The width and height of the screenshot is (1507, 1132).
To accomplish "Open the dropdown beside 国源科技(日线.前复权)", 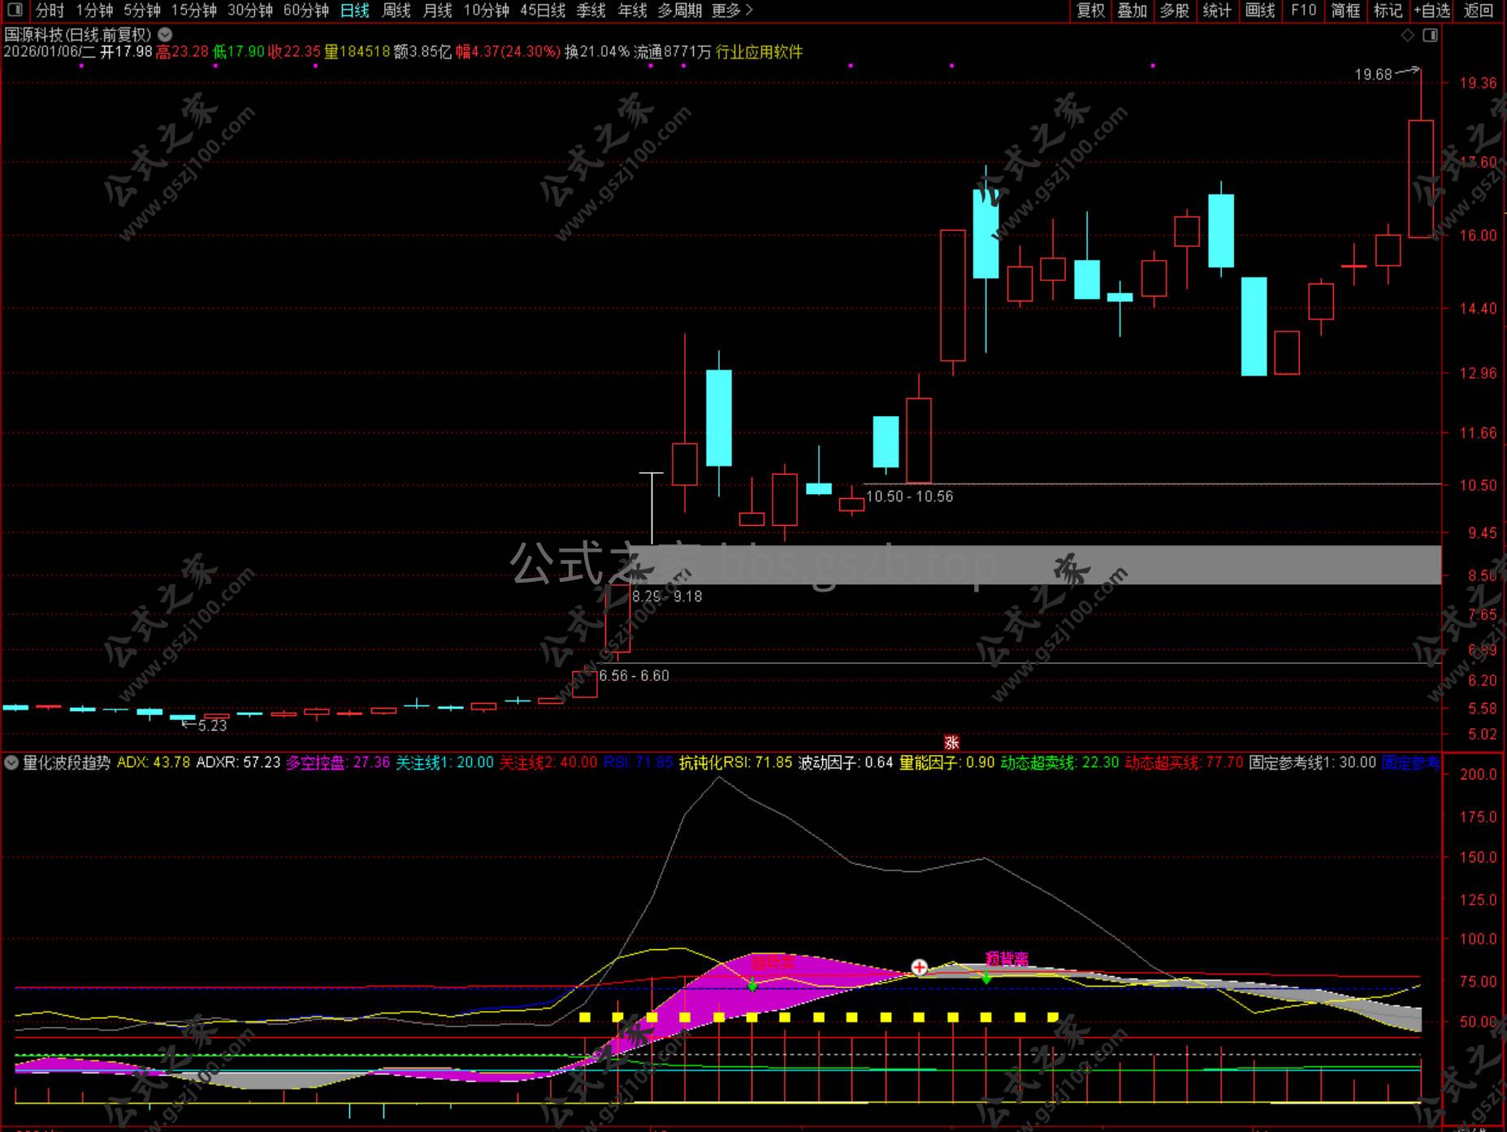I will click(165, 34).
